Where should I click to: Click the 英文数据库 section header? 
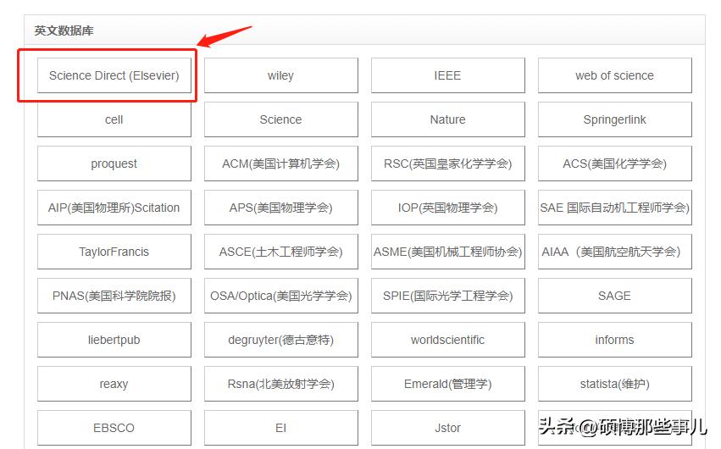(x=64, y=30)
